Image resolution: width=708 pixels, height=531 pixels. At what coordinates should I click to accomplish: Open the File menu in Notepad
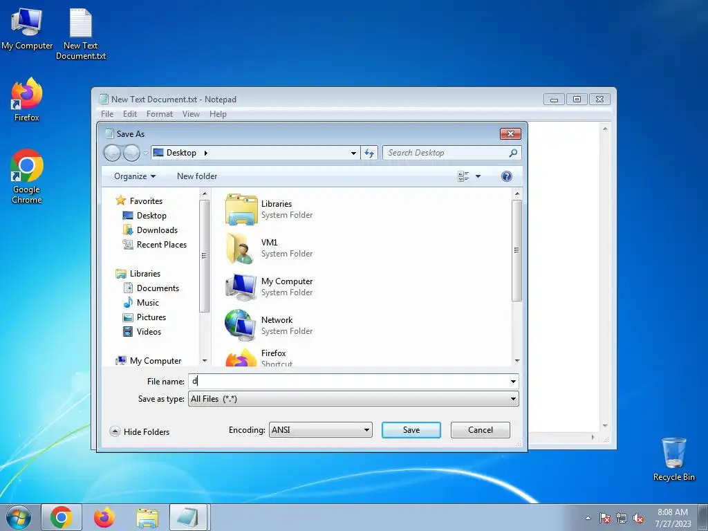coord(107,114)
